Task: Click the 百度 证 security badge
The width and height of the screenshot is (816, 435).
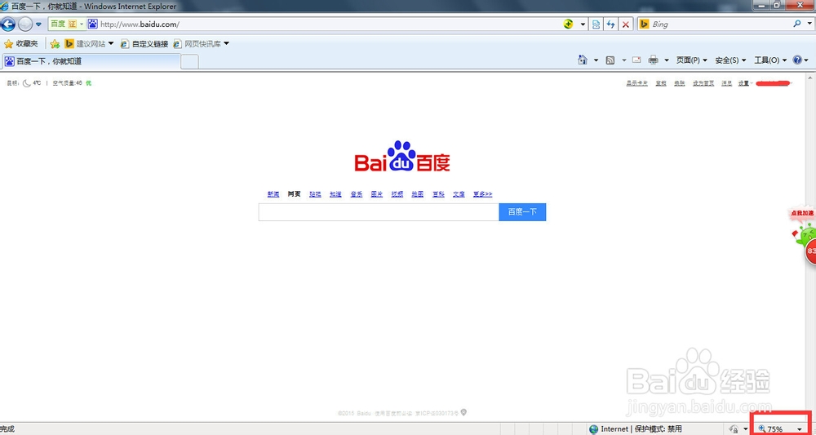Action: 67,24
